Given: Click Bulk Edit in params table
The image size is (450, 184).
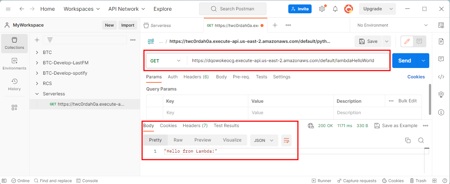Looking at the screenshot, I should click(x=407, y=101).
